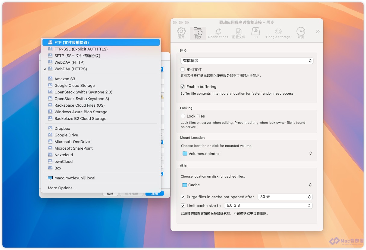Uncheck Enable buffering checkbox
366x250 pixels.
click(x=183, y=87)
